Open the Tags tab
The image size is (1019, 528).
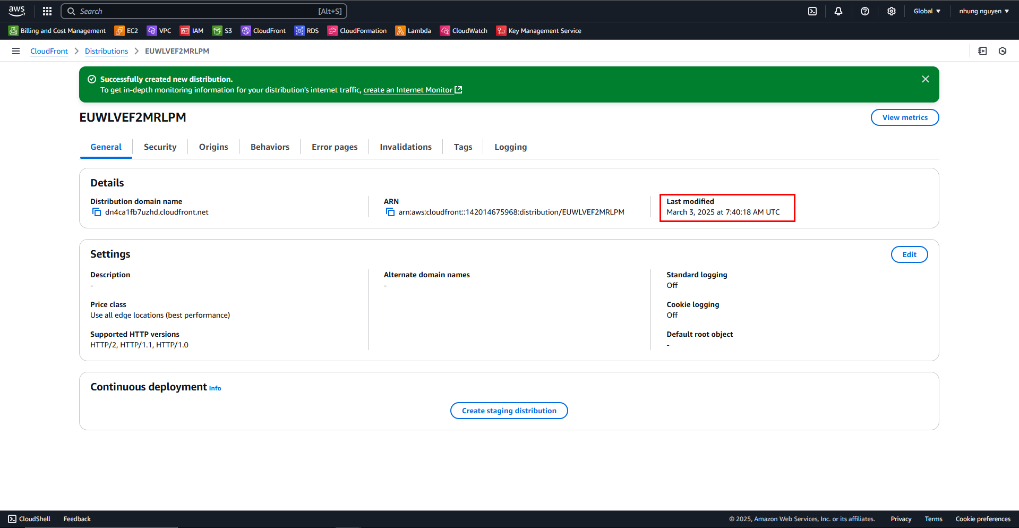[x=463, y=147]
